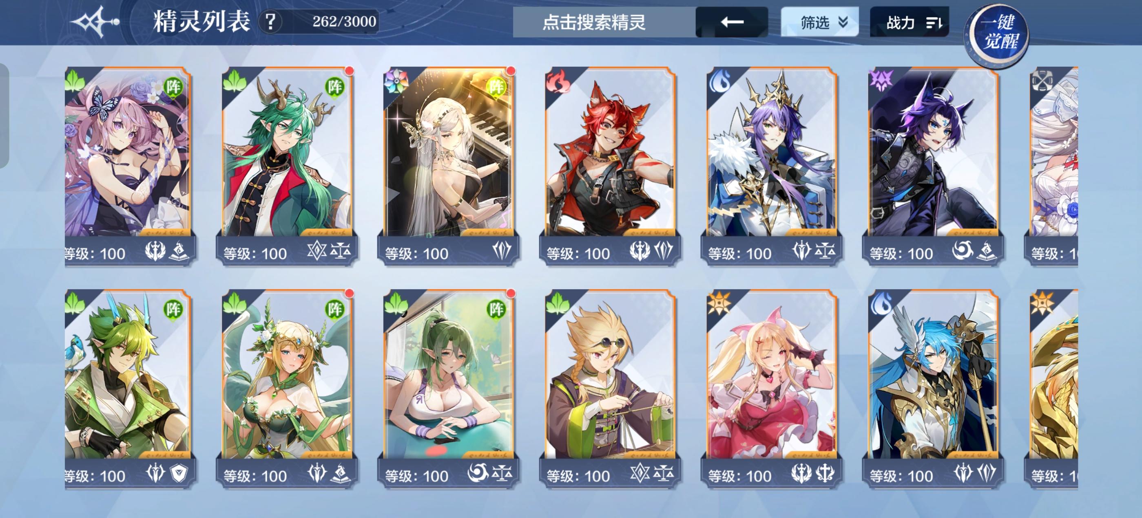Toggle the 战力 sort order
This screenshot has height=518, width=1142.
coord(909,22)
